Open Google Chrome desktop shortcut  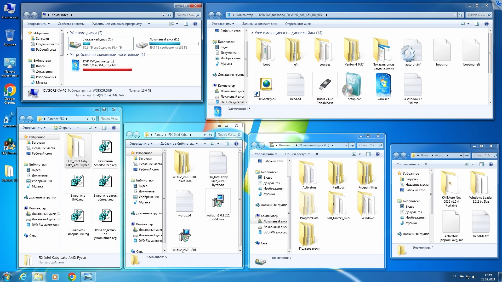pyautogui.click(x=10, y=90)
